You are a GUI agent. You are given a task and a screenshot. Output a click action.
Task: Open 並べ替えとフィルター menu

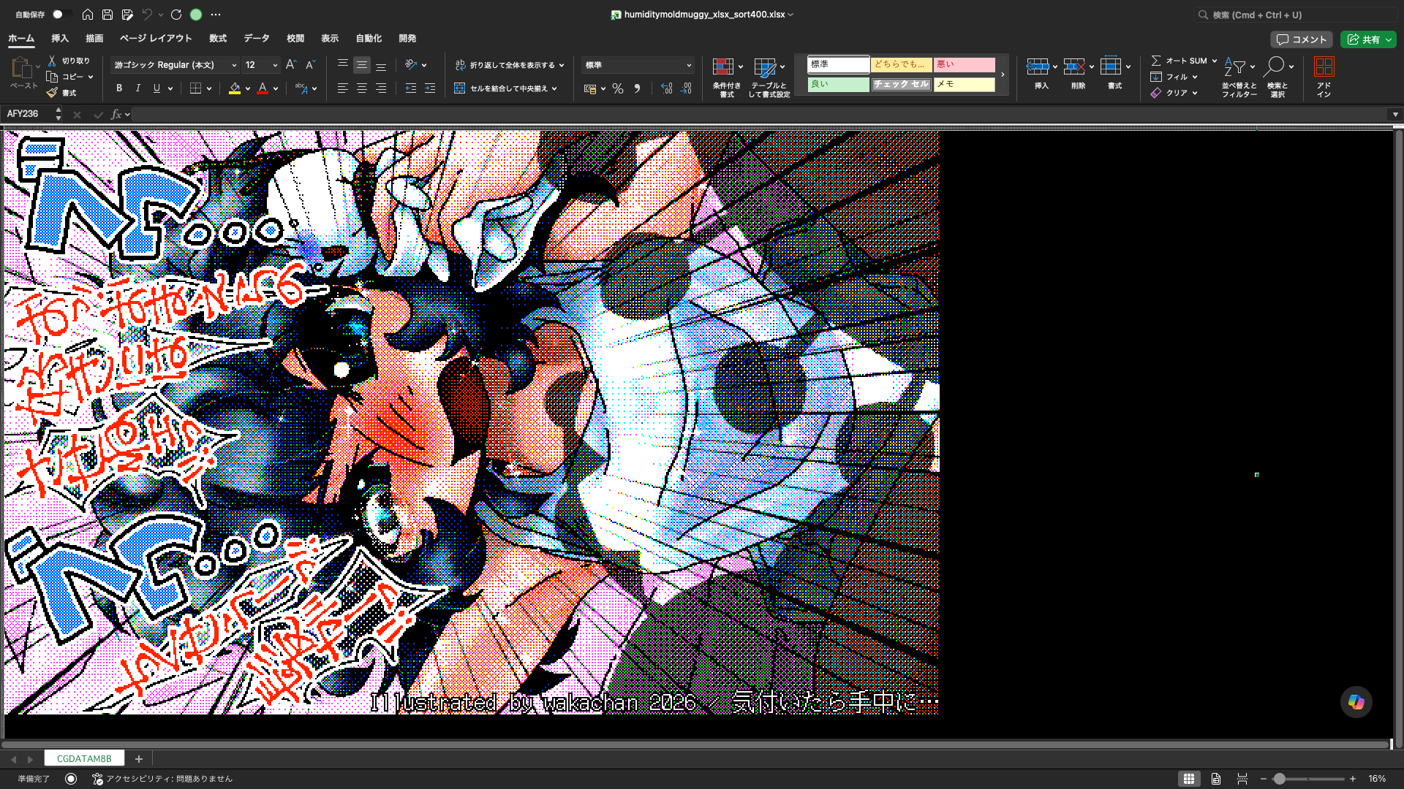pyautogui.click(x=1239, y=77)
